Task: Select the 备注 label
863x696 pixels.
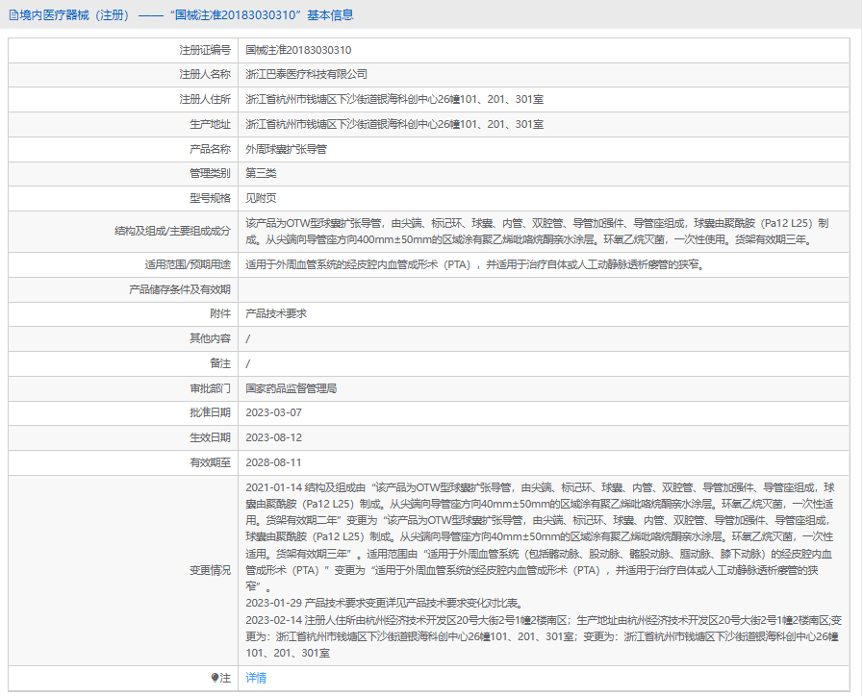Action: coord(220,363)
